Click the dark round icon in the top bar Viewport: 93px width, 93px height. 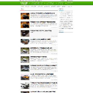coord(67,1)
